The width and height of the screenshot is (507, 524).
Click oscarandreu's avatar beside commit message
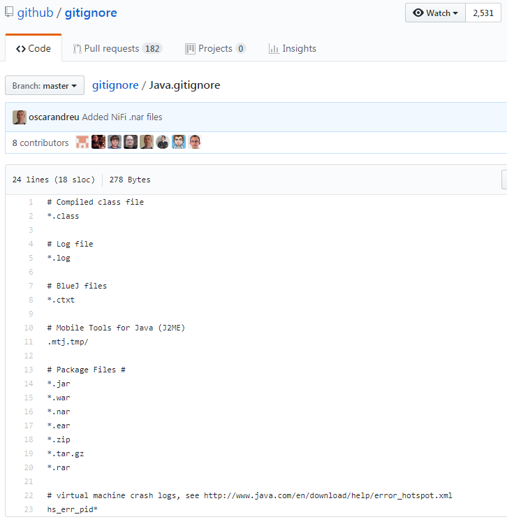click(20, 117)
